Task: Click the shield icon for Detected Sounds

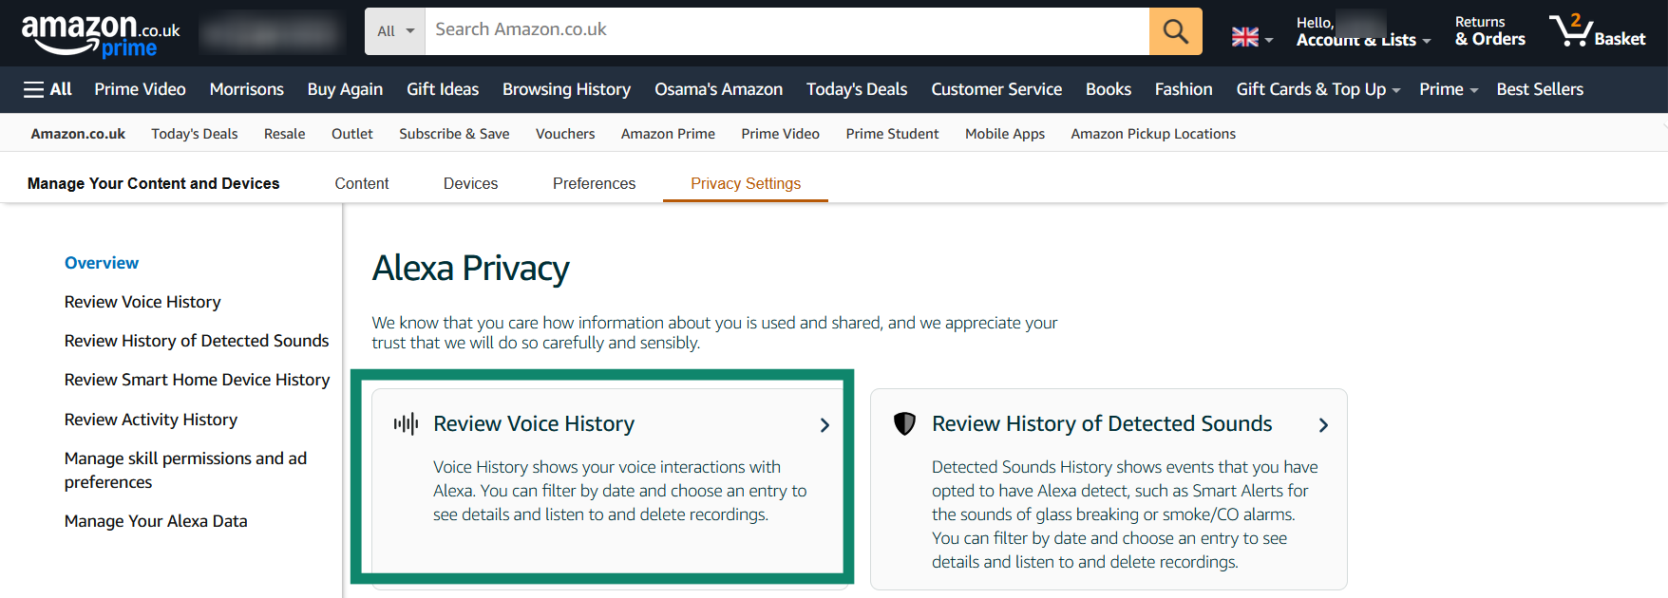Action: (904, 423)
